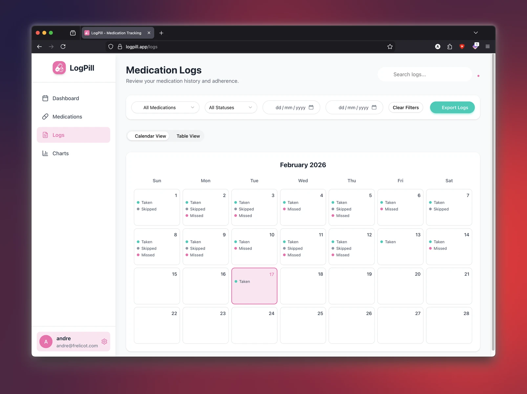Open a new browser tab
This screenshot has height=394, width=527.
[x=161, y=33]
